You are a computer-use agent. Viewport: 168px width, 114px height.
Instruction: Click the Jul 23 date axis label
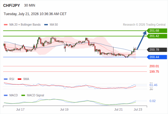pos(138,109)
